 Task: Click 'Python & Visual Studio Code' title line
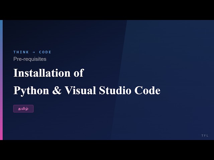[x=87, y=90]
